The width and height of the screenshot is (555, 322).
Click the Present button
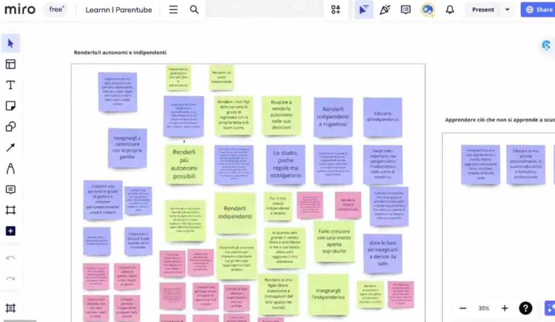coord(483,10)
